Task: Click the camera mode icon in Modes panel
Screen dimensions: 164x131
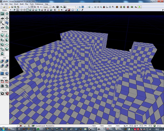Action: (x=2, y=14)
